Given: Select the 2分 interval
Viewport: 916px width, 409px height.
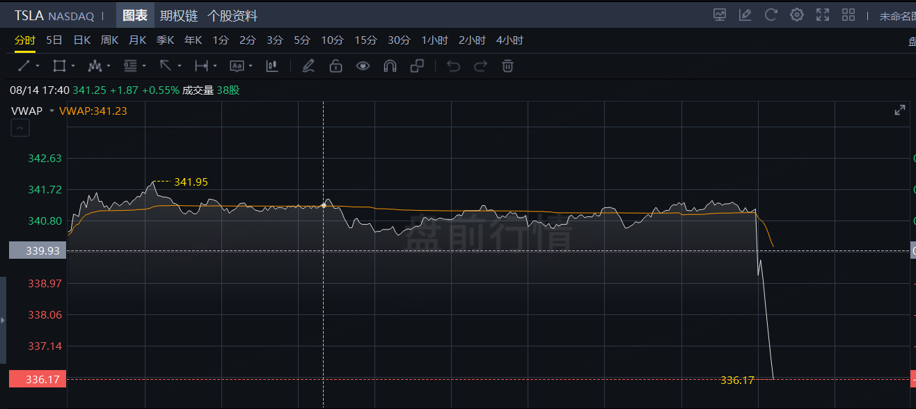Looking at the screenshot, I should [247, 40].
